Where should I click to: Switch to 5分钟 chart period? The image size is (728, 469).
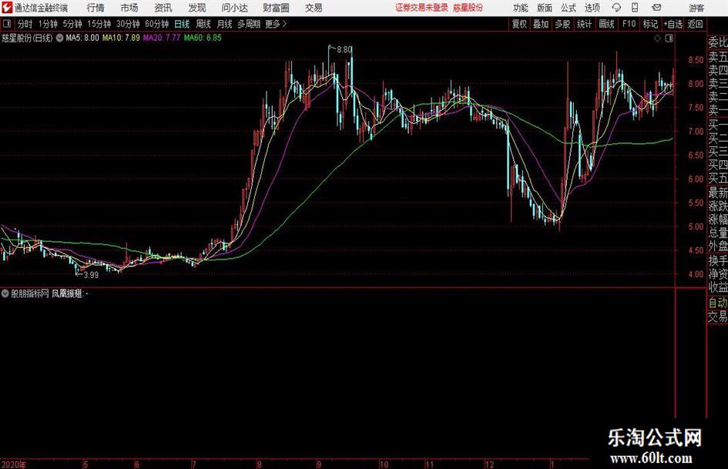72,24
